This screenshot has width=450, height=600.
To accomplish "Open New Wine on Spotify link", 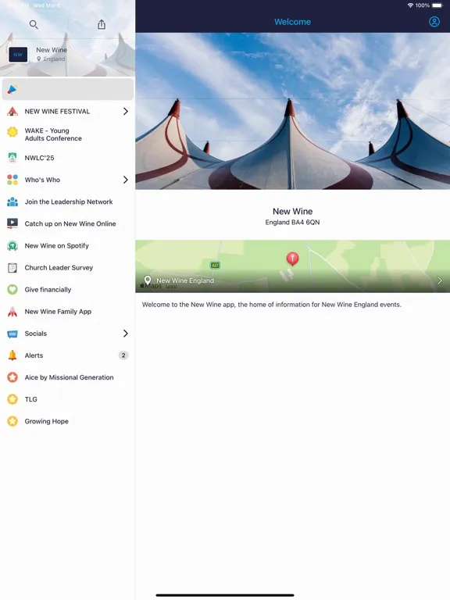I will [x=68, y=245].
